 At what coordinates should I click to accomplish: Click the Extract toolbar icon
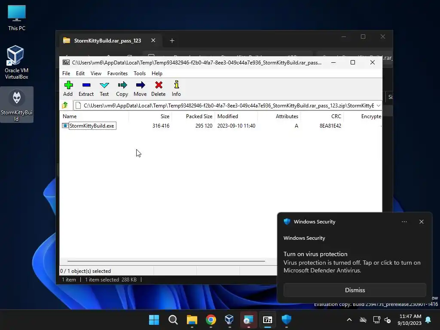point(86,89)
